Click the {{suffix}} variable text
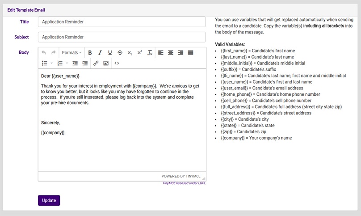This screenshot has height=216, width=361. point(229,69)
